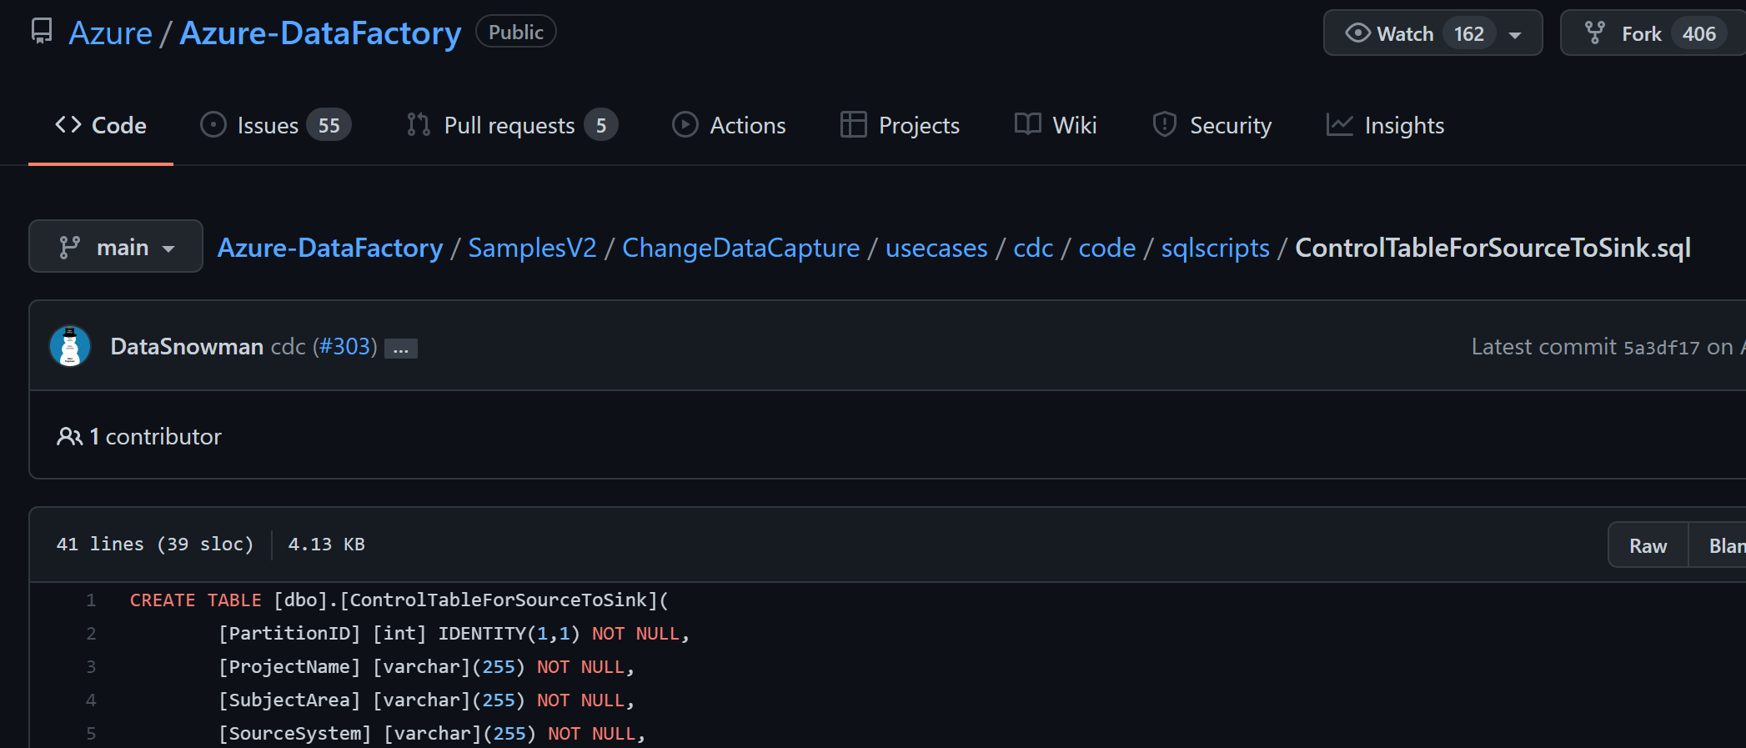Image resolution: width=1746 pixels, height=748 pixels.
Task: Click the Actions play icon
Action: coord(685,124)
